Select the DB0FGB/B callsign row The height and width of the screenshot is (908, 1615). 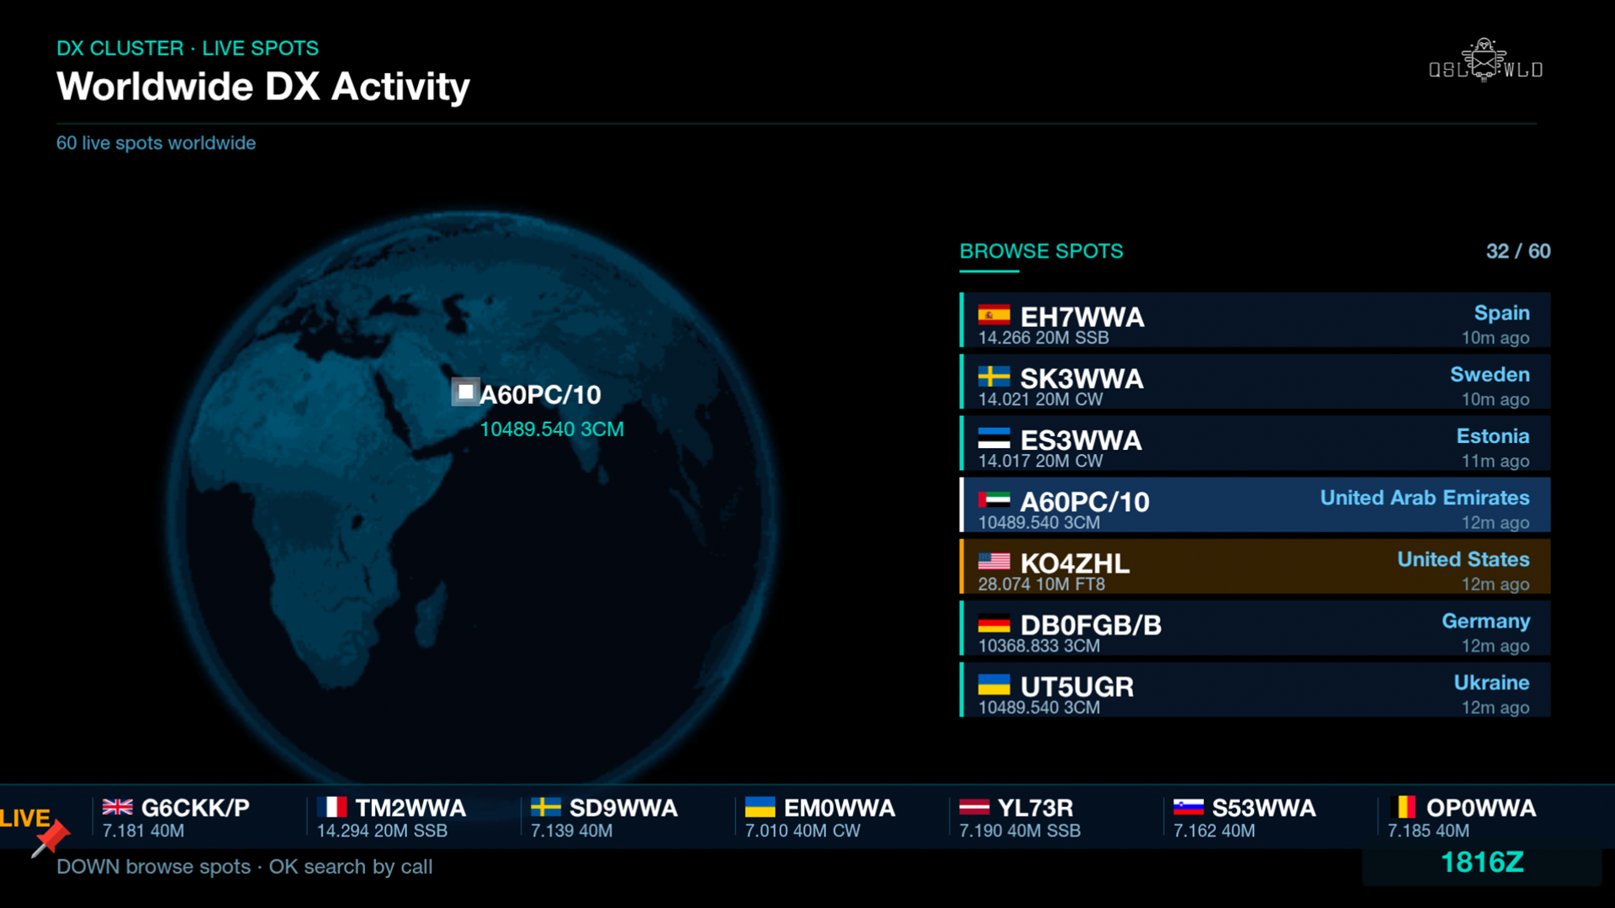click(1255, 628)
